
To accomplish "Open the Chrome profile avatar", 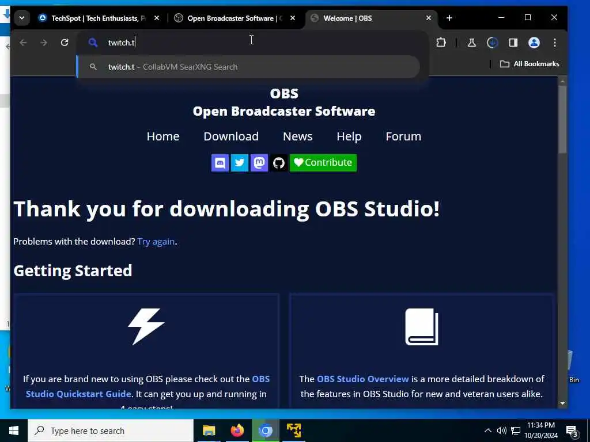I will (534, 43).
